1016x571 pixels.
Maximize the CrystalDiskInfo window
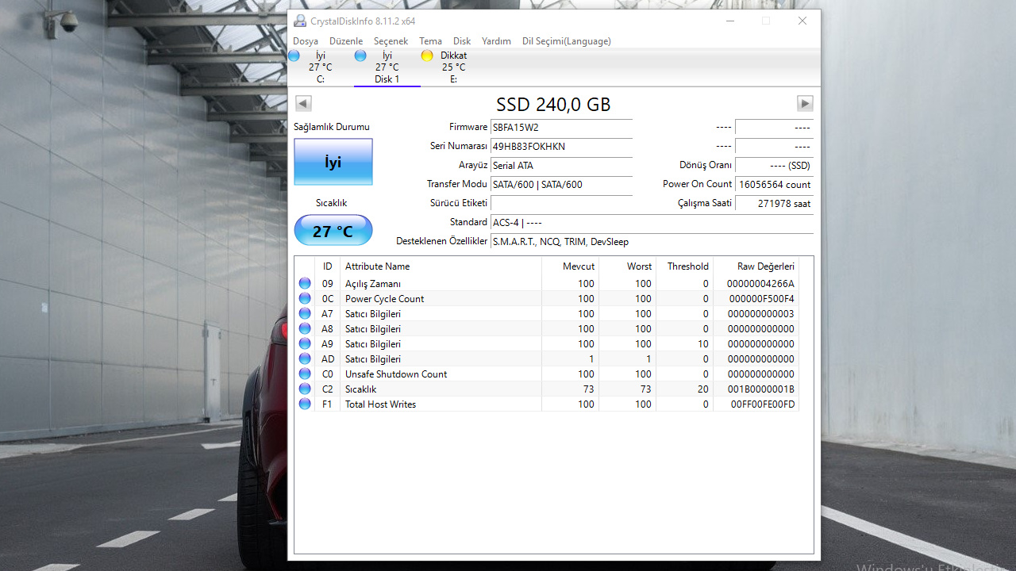(x=766, y=21)
